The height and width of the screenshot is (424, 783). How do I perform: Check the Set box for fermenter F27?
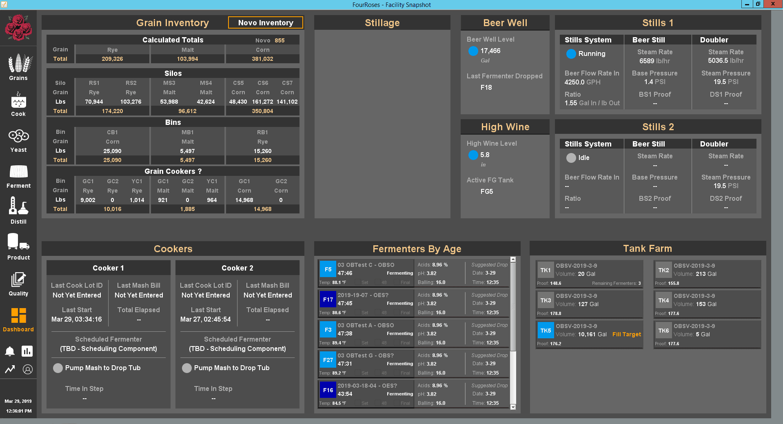(358, 373)
